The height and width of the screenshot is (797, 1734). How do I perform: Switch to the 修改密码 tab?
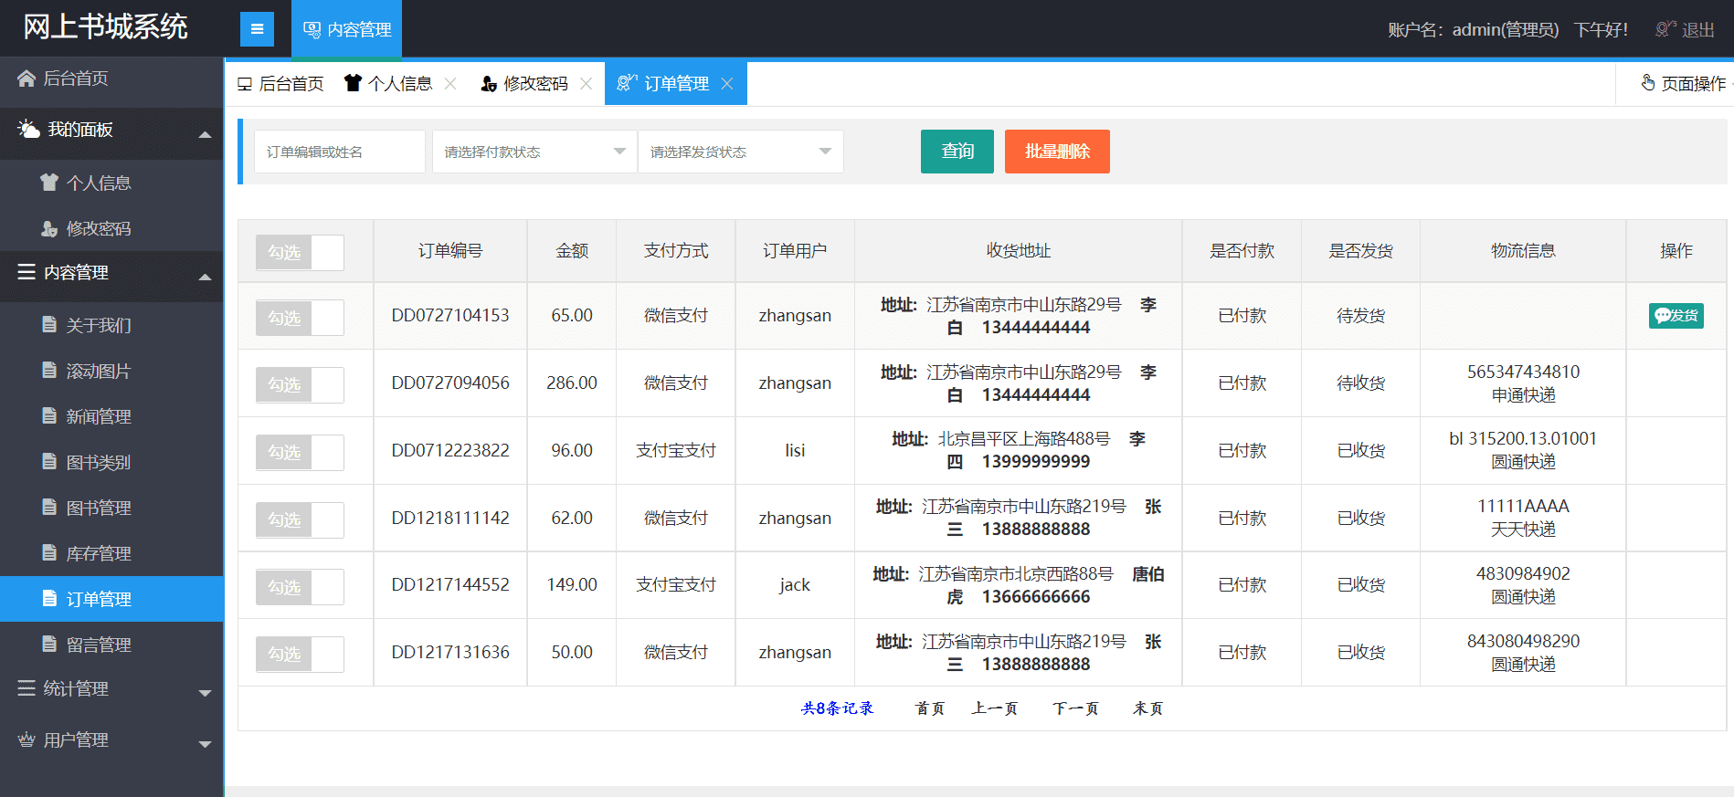click(526, 84)
